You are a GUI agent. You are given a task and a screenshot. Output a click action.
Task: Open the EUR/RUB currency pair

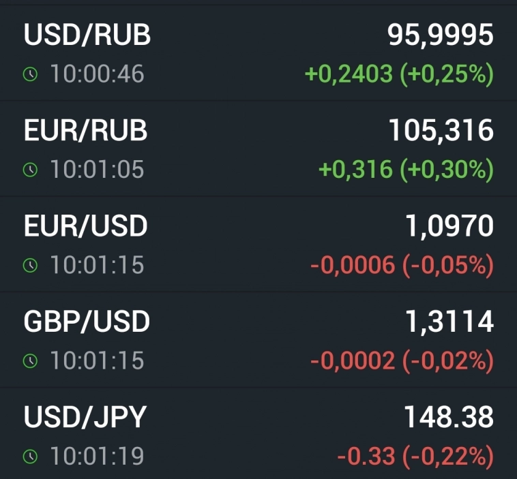(x=86, y=130)
